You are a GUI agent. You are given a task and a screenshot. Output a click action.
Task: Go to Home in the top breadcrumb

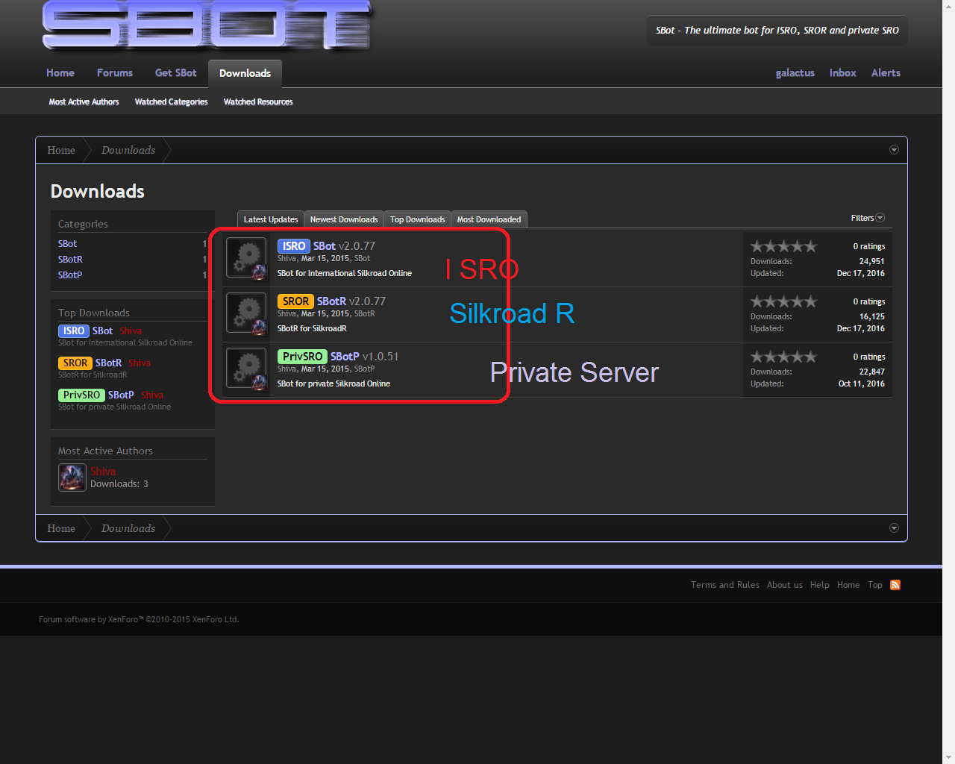[x=61, y=150]
